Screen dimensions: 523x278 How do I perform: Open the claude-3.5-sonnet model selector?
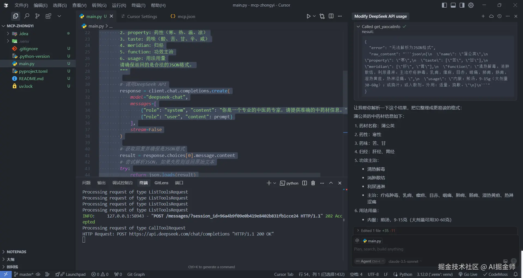(x=405, y=261)
